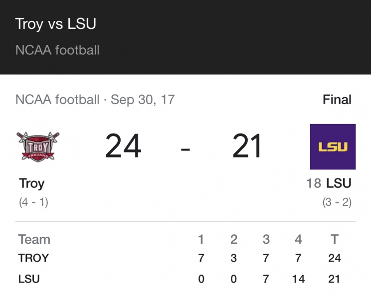The width and height of the screenshot is (371, 299).
Task: Click Troy's 4 - 1 record
Action: click(34, 202)
